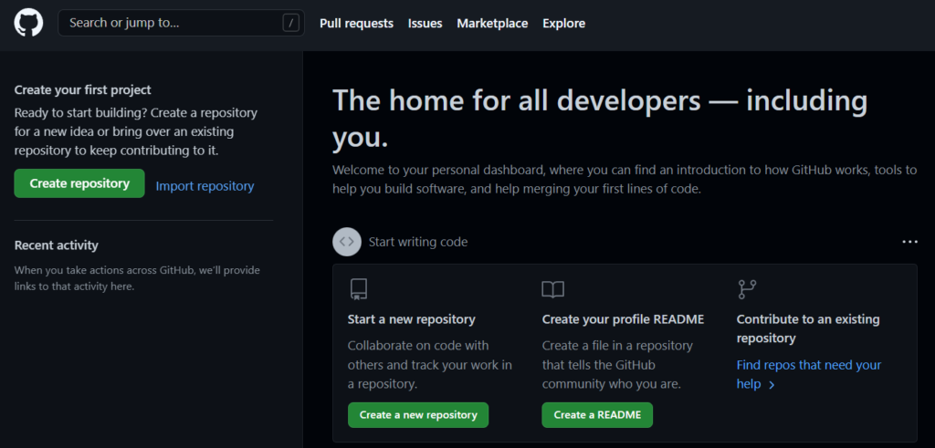This screenshot has width=935, height=448.
Task: Go to Issues in the top navigation
Action: pyautogui.click(x=425, y=24)
